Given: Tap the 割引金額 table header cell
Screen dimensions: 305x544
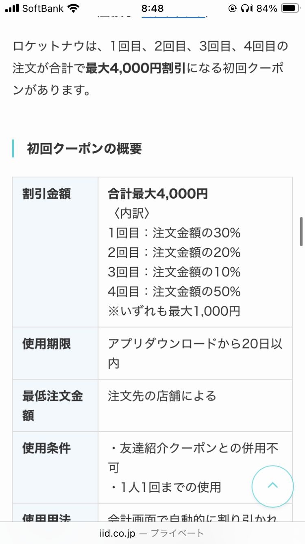Looking at the screenshot, I should (46, 194).
